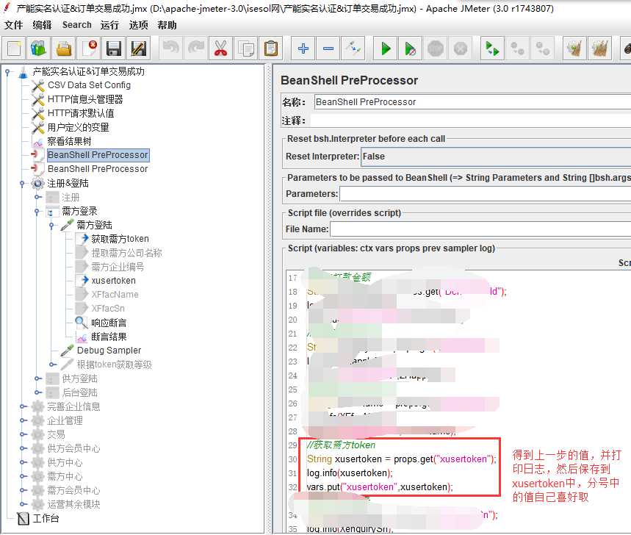Screen dimensions: 631x535
Task: Stop all remote engines icon
Action: coord(518,49)
